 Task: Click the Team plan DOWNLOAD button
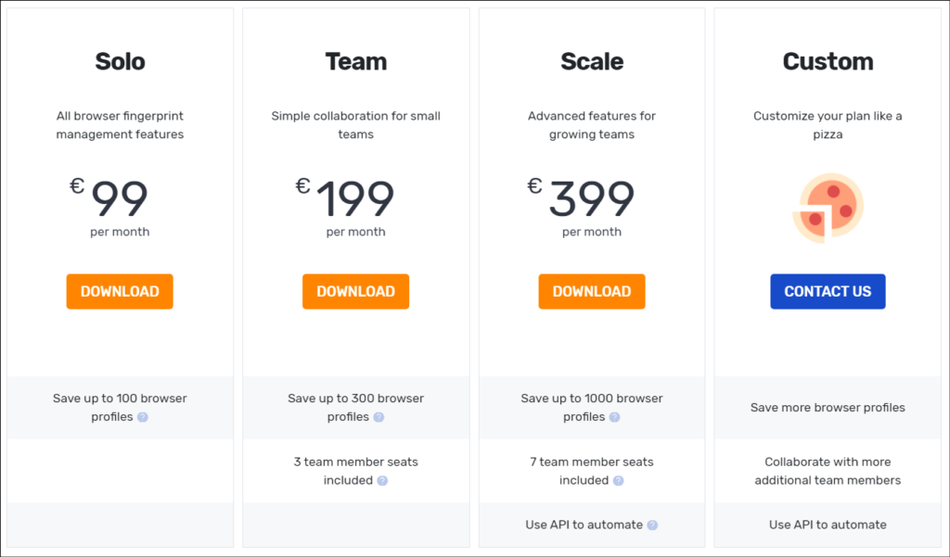click(355, 291)
